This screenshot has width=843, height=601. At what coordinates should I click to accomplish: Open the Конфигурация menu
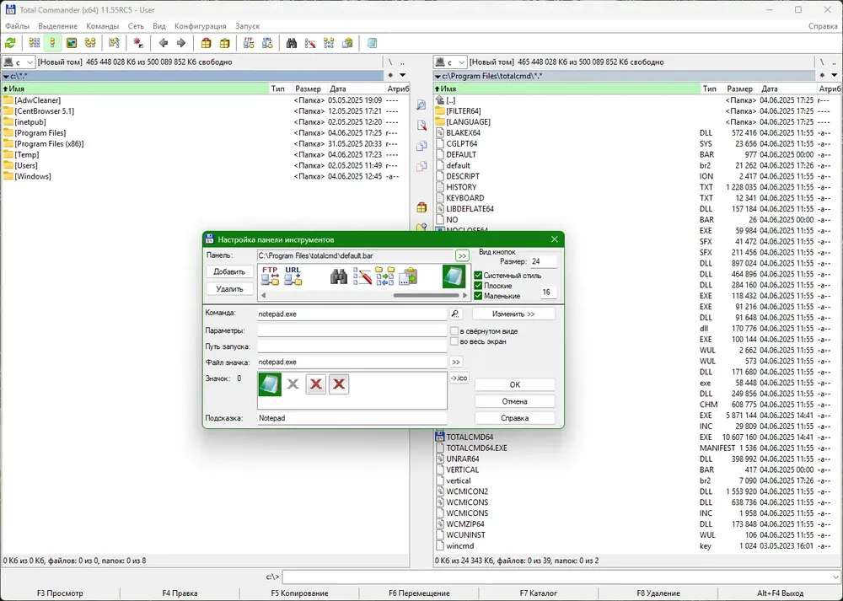click(200, 26)
